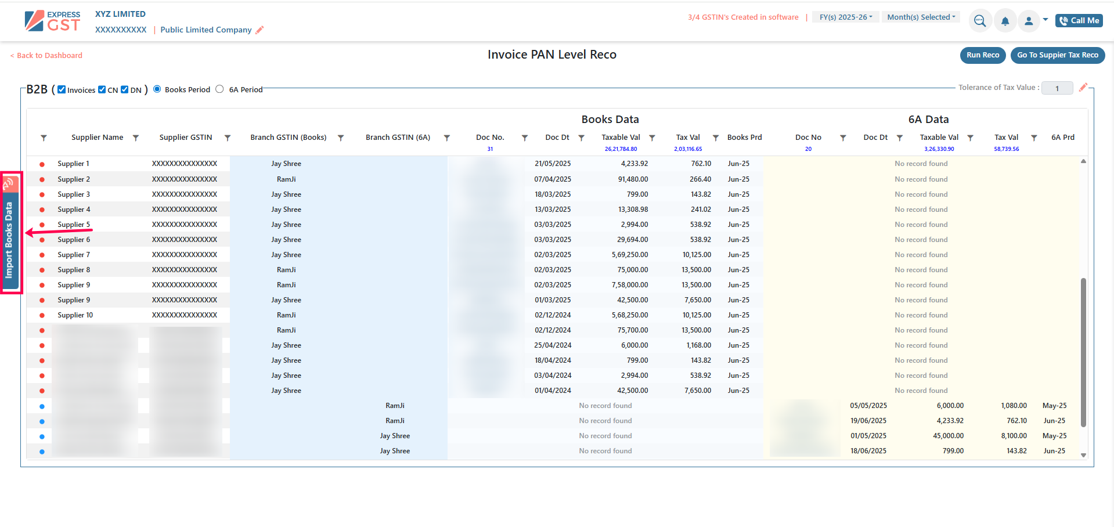Viewport: 1114px width, 527px height.
Task: Expand the user account dropdown arrow
Action: tap(1045, 20)
